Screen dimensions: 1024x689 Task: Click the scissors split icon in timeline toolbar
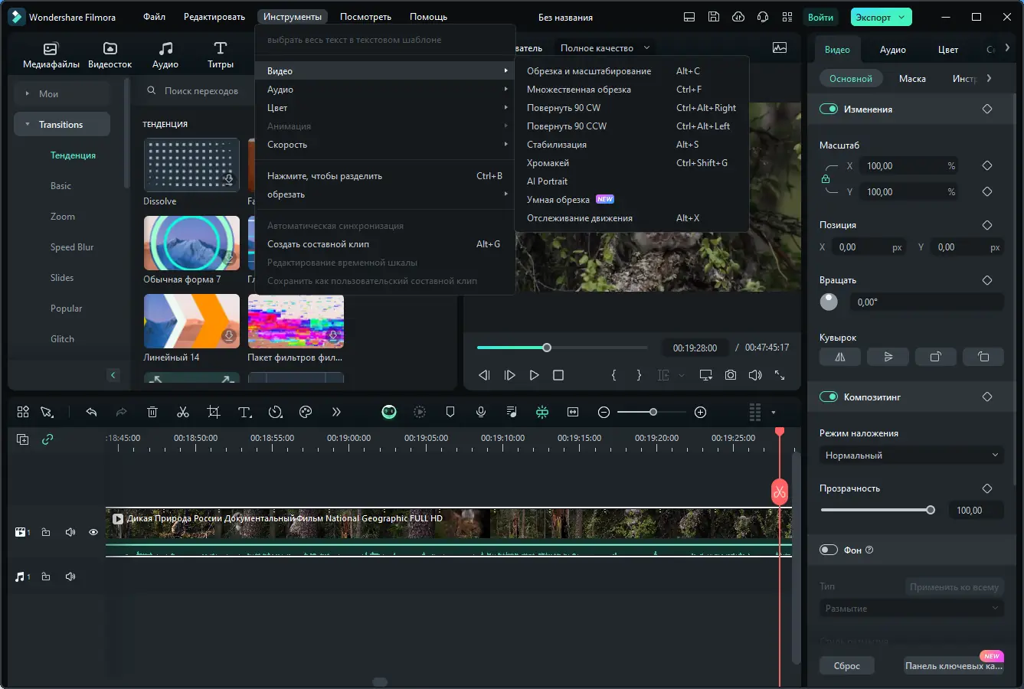pos(183,413)
